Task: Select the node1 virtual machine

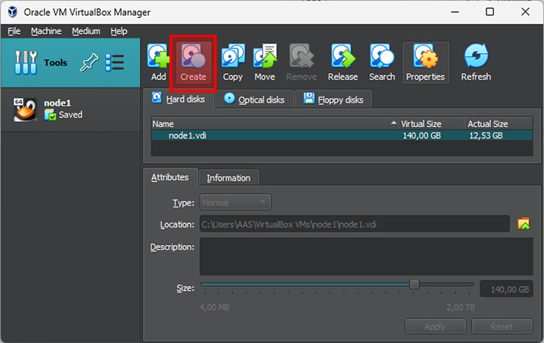Action: [70, 109]
